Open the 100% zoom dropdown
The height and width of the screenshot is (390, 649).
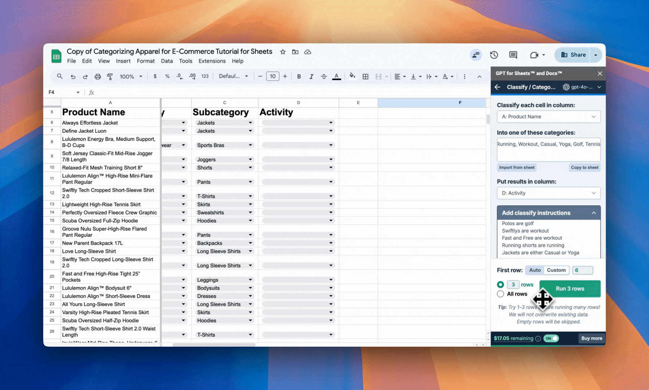(x=131, y=77)
